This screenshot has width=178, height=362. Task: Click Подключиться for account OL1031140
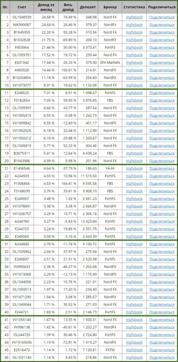tap(162, 358)
